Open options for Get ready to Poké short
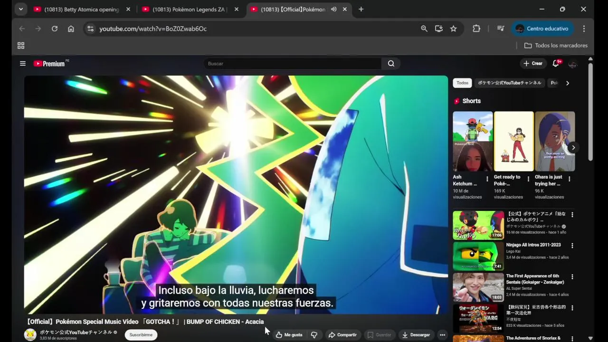The image size is (608, 342). (528, 179)
